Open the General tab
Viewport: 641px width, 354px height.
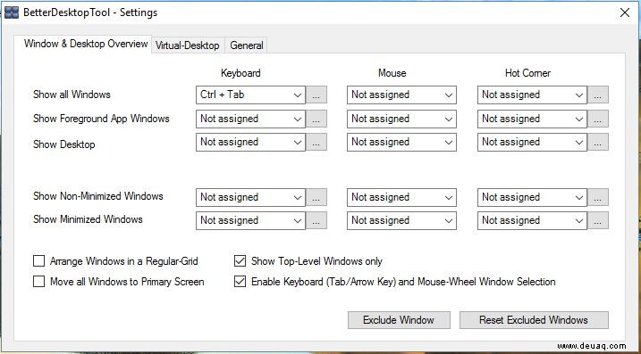[246, 45]
